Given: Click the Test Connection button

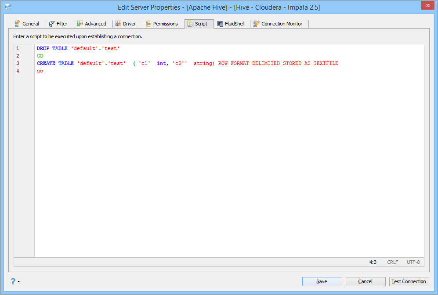Looking at the screenshot, I should coord(409,281).
